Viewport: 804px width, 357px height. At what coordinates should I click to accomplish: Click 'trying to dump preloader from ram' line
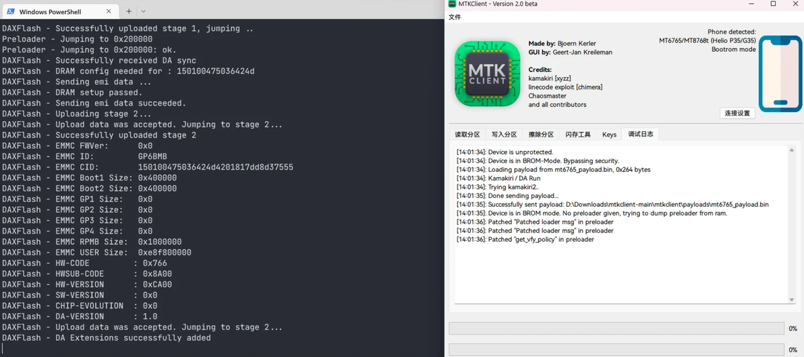tap(592, 213)
